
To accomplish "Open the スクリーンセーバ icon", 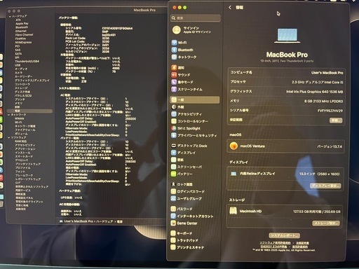I will 173,167.
